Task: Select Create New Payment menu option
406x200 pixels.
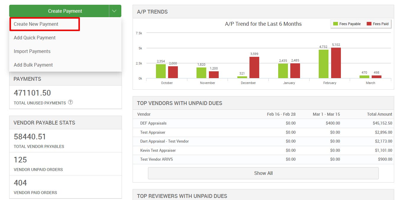Action: point(36,24)
